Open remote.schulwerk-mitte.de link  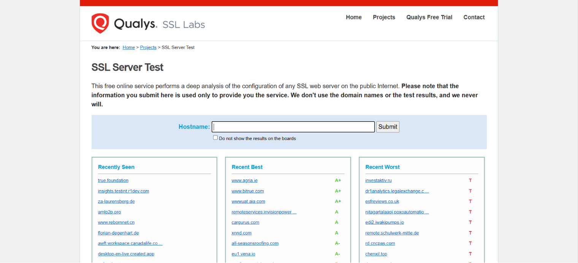392,233
